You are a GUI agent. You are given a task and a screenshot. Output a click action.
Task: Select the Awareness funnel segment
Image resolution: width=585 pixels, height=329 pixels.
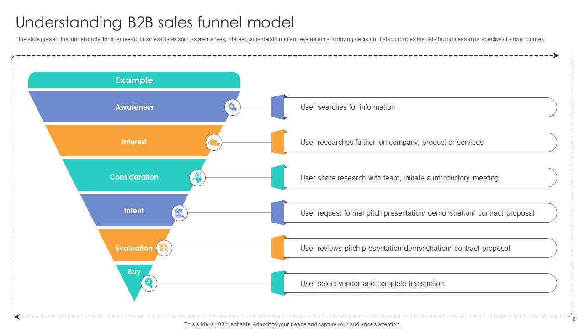coord(134,107)
